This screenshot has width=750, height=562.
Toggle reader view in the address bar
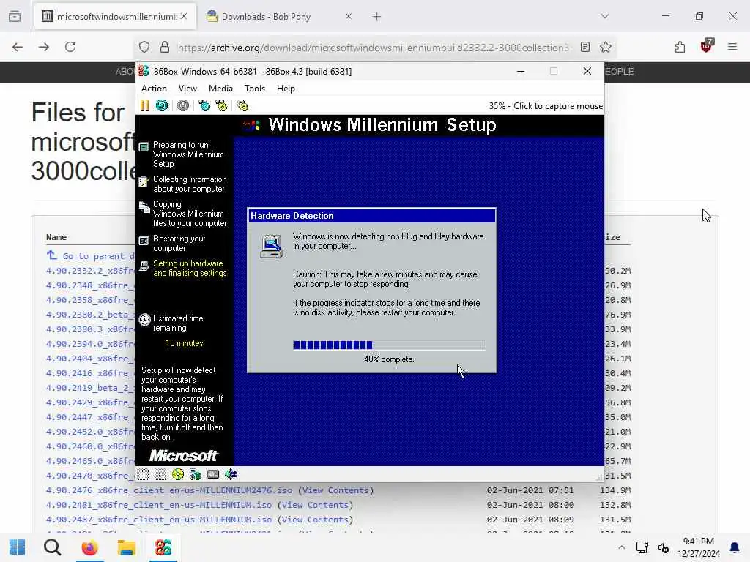click(585, 47)
